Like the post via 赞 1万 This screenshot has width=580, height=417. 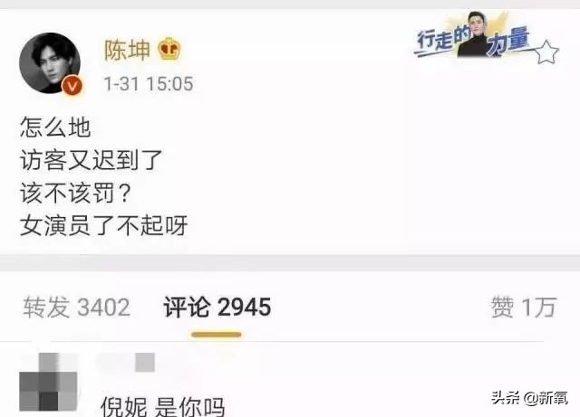pyautogui.click(x=524, y=308)
